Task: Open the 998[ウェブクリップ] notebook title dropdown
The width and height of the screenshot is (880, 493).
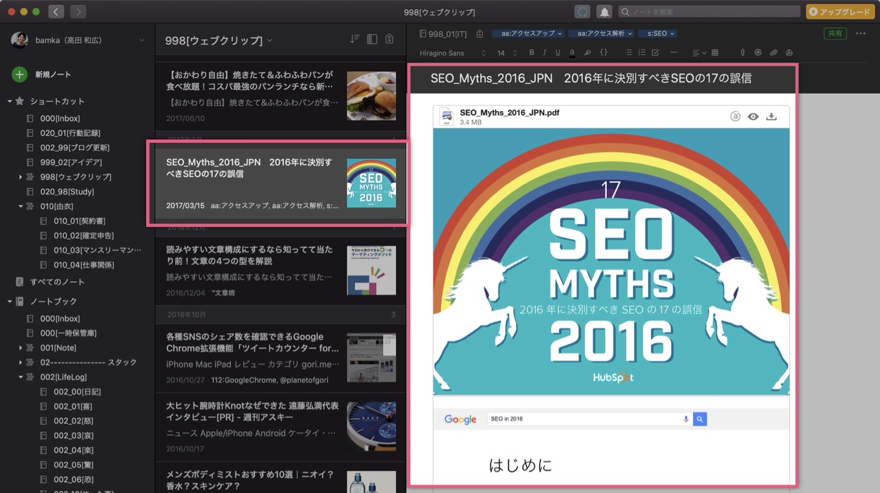Action: click(219, 40)
